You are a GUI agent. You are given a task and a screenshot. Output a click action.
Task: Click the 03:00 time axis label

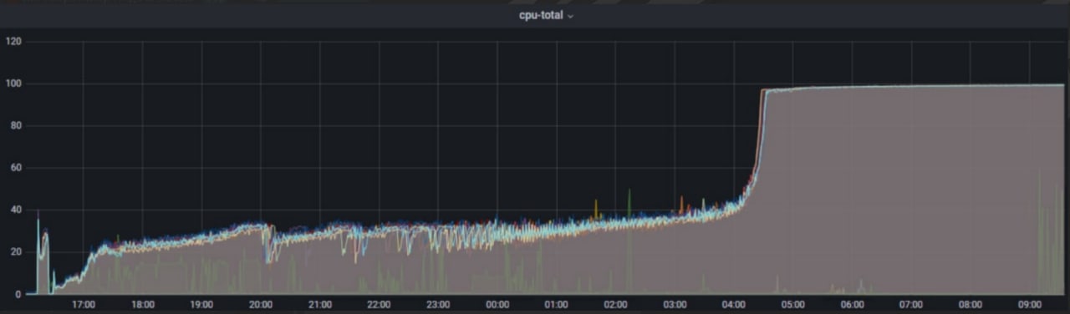(x=675, y=305)
